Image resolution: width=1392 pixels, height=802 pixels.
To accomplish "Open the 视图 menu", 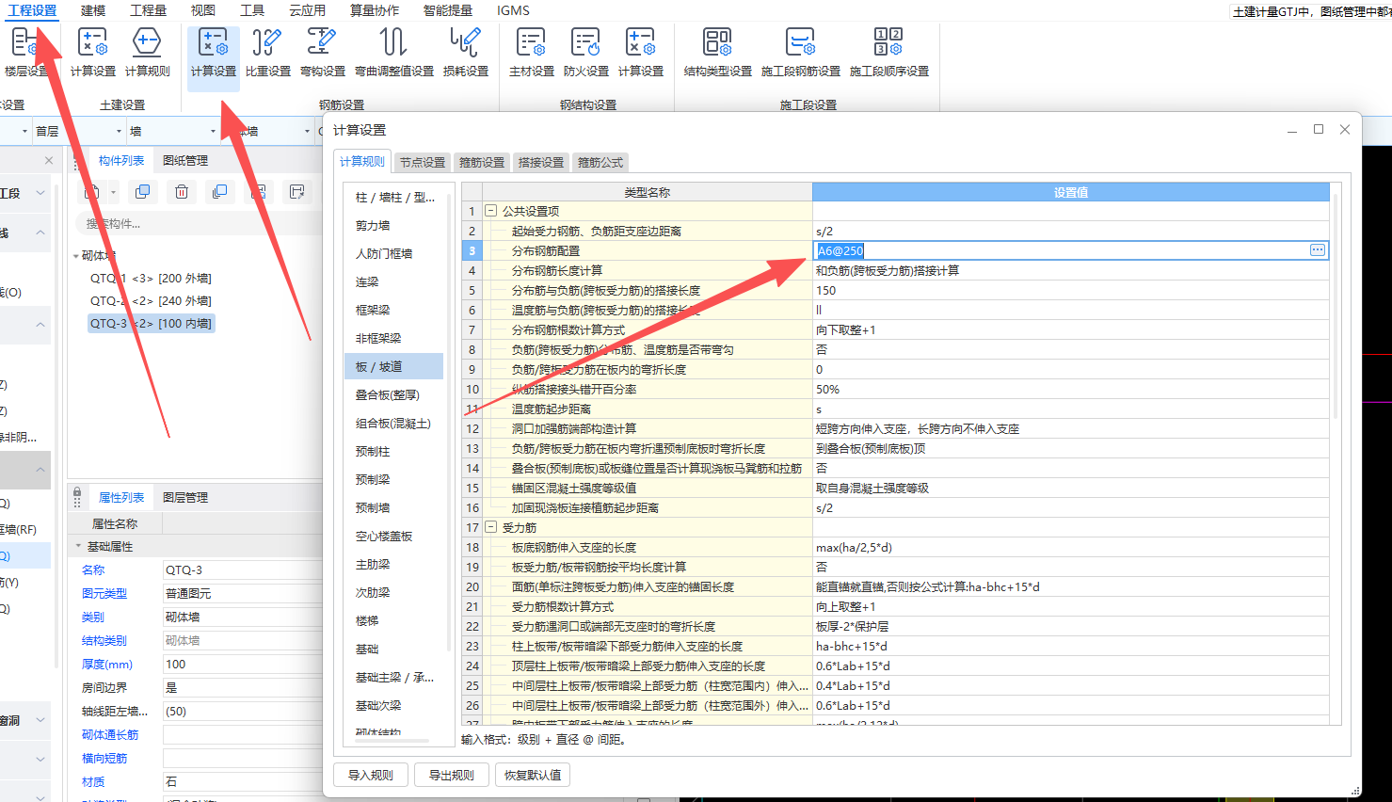I will (x=202, y=10).
